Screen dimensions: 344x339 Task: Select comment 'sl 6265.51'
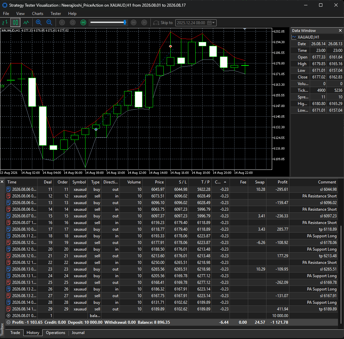pos(328,269)
